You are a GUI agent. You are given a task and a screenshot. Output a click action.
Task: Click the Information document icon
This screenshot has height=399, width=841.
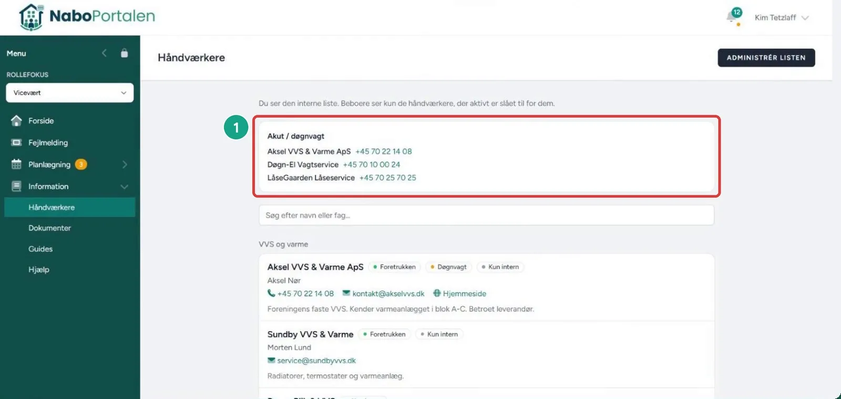[17, 186]
